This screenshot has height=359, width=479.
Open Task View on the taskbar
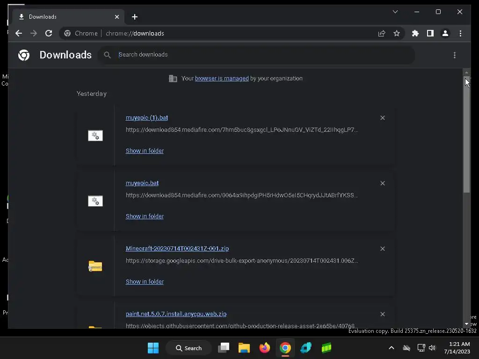pos(224,348)
